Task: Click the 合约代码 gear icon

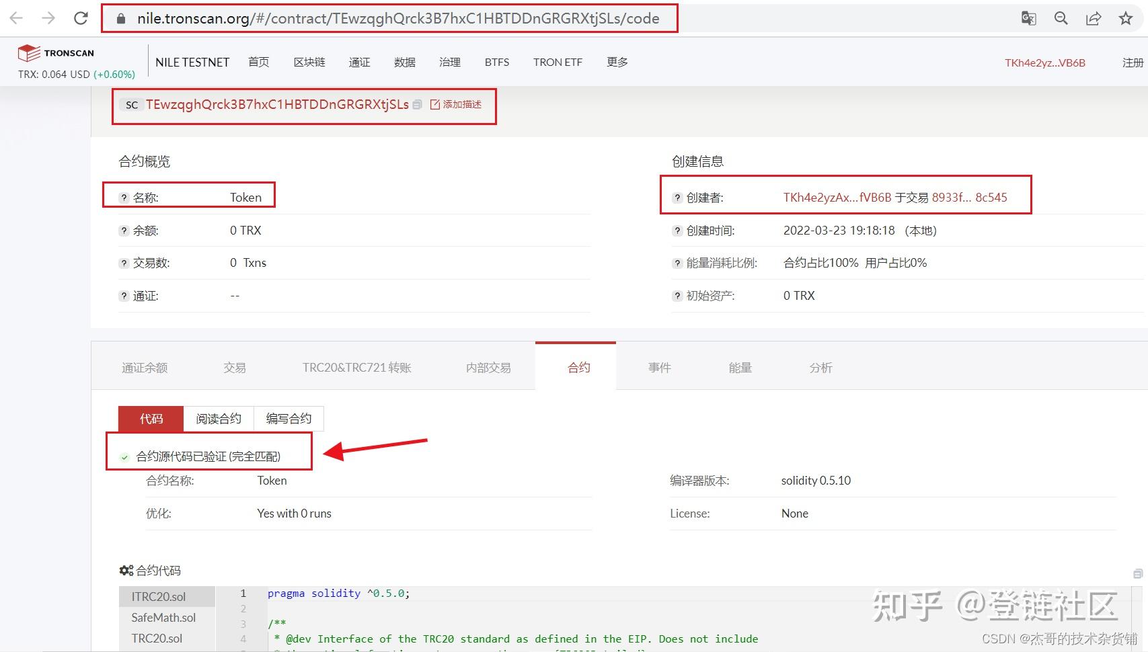Action: point(126,571)
